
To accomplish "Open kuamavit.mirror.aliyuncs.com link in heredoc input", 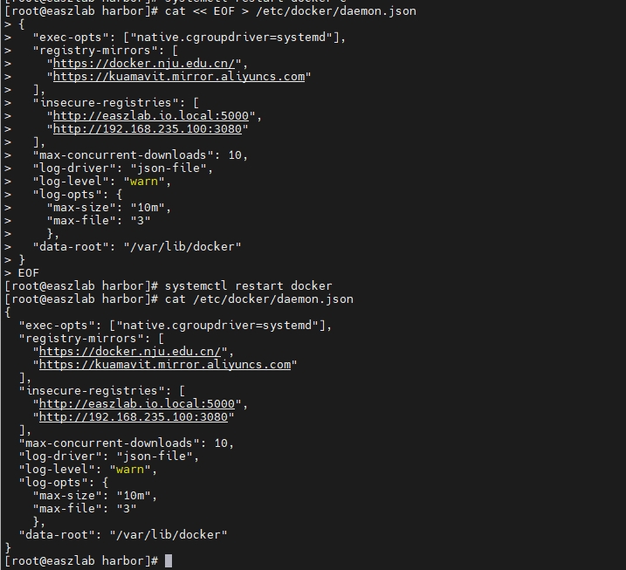I will (x=178, y=77).
